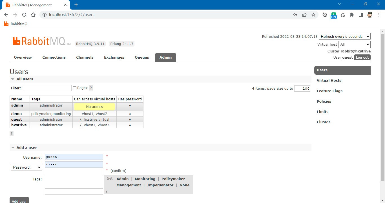This screenshot has width=385, height=203.
Task: Open Limits in sidebar
Action: click(322, 112)
